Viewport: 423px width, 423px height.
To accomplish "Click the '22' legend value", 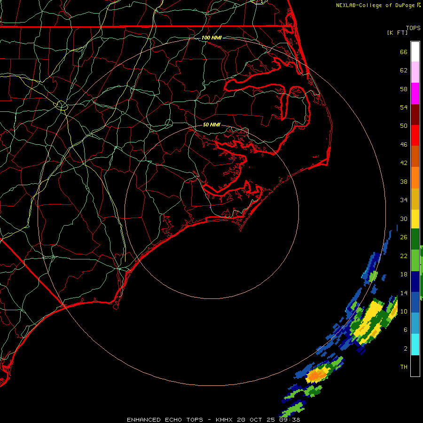I will tap(404, 256).
